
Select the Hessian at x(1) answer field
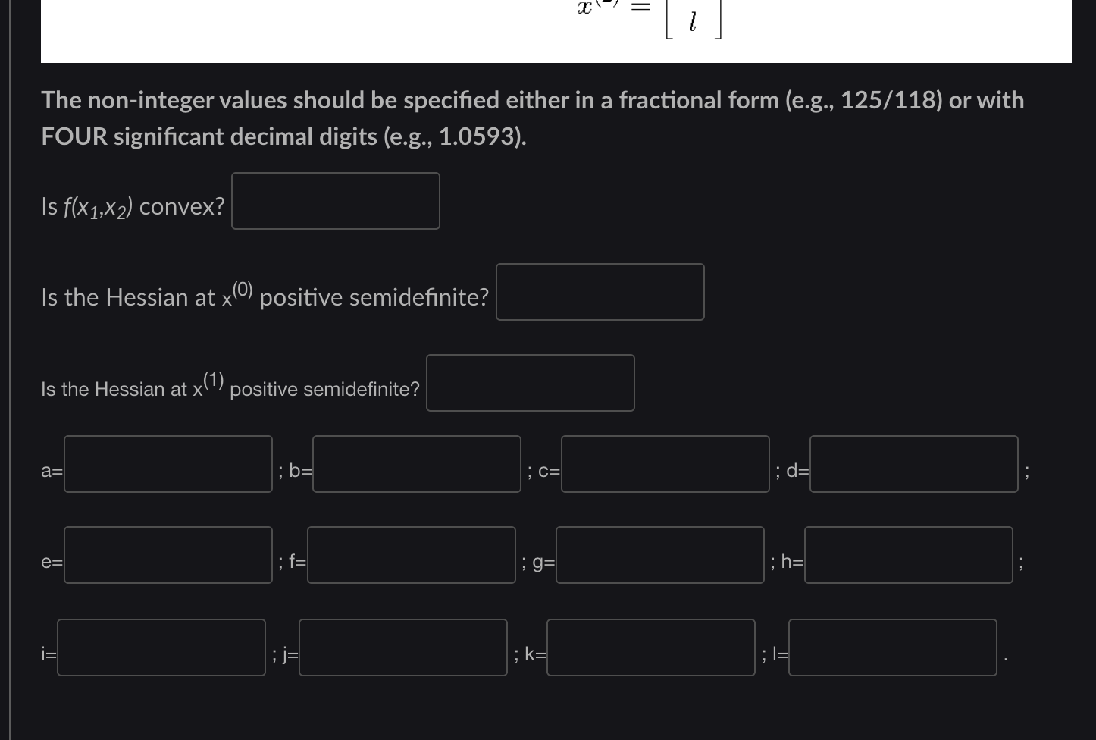tap(530, 382)
